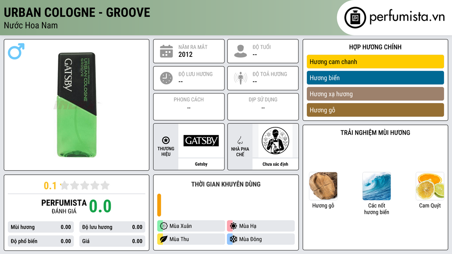Click the nose perfumer icon
452x254 pixels.
[240, 140]
